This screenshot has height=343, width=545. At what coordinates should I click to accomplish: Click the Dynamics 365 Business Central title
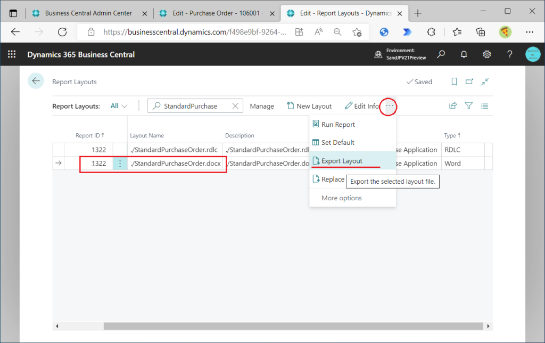tap(81, 55)
